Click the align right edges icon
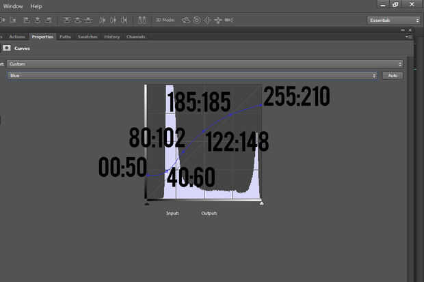424x282 pixels. coord(48,20)
